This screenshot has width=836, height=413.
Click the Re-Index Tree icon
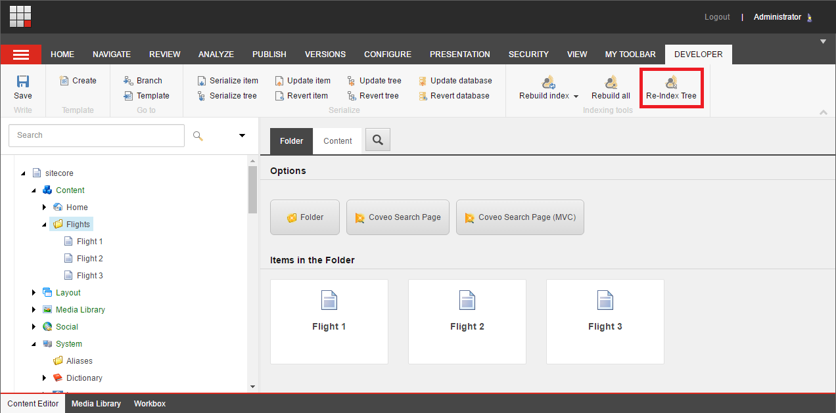671,86
